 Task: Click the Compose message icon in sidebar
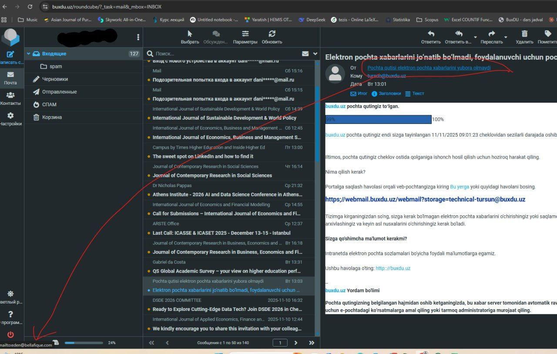pos(10,54)
